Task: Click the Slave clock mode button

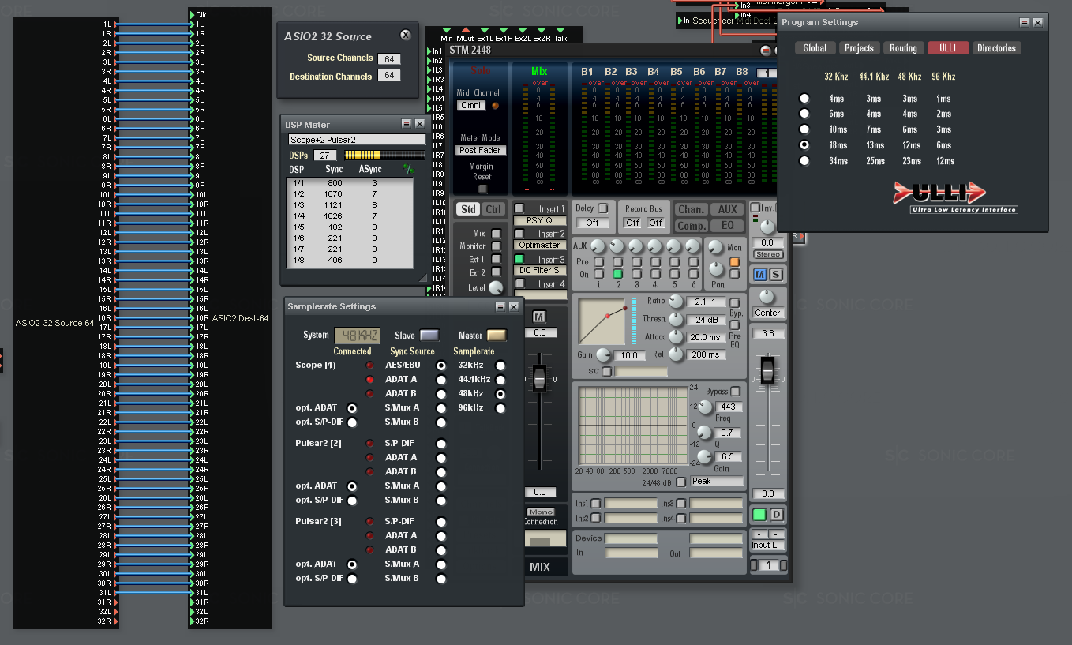Action: (x=429, y=336)
